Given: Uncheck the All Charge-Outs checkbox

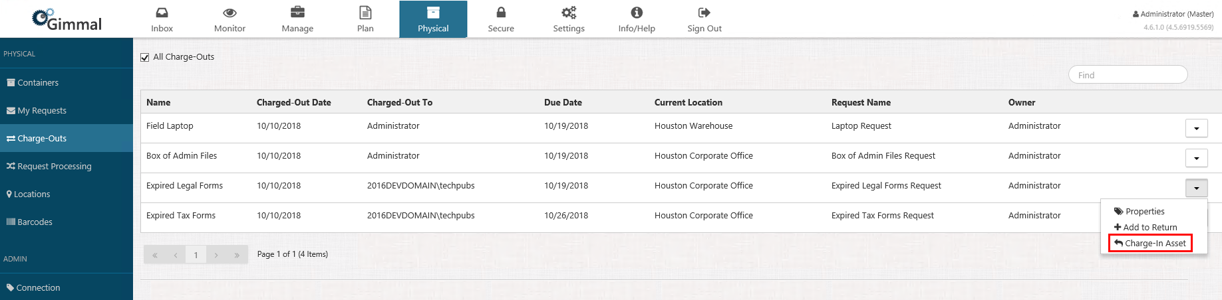Looking at the screenshot, I should (145, 58).
